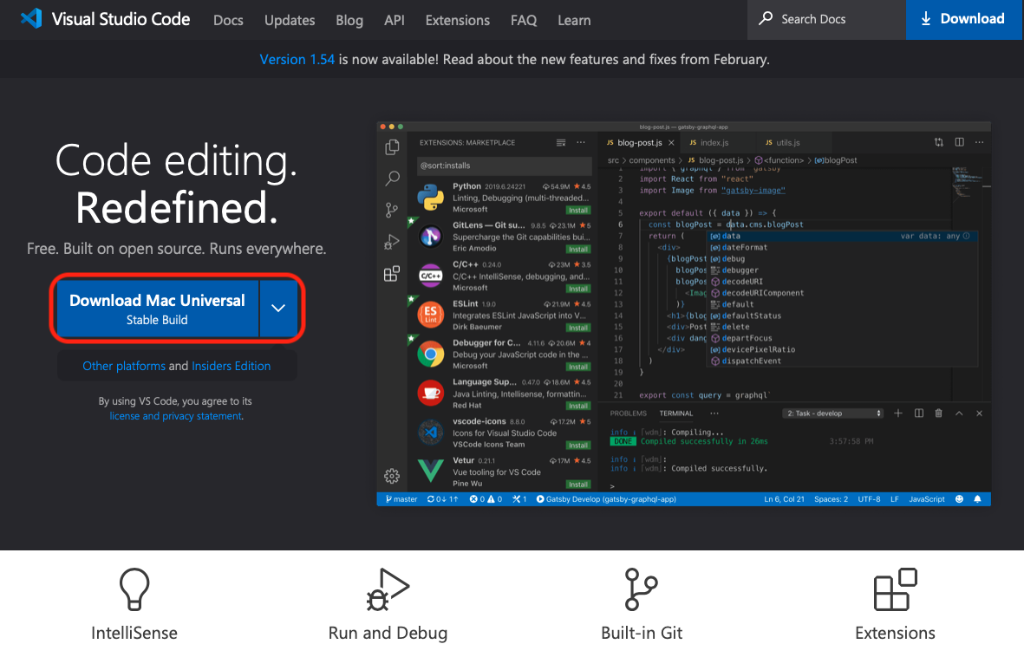1024x657 pixels.
Task: Open the Insiders Edition link
Action: [232, 366]
